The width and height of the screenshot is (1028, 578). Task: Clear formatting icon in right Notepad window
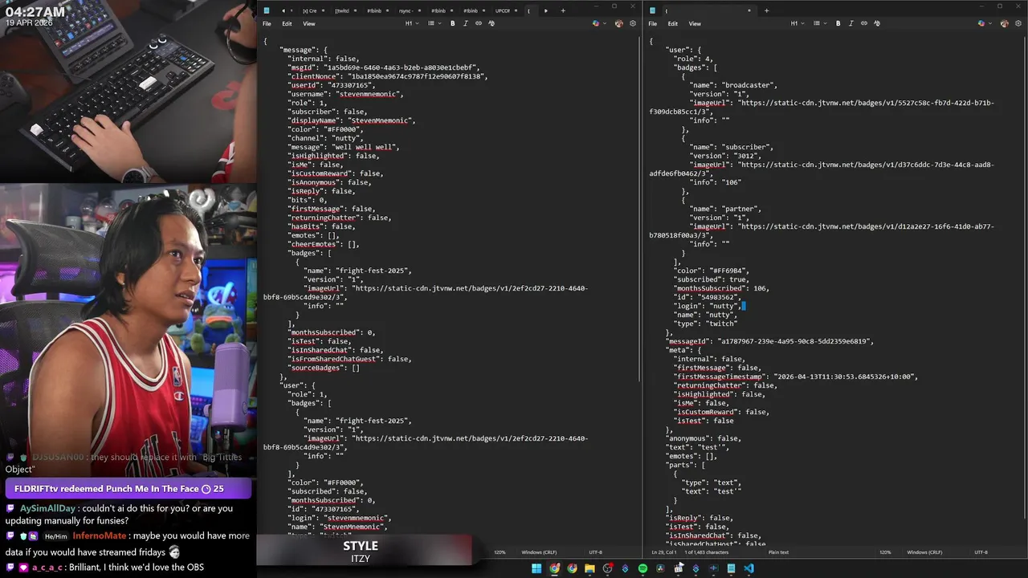click(876, 23)
